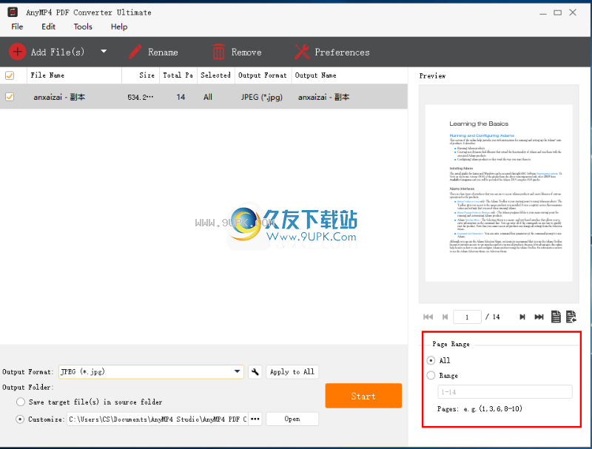592x449 pixels.
Task: Open the Help menu
Action: pos(119,27)
